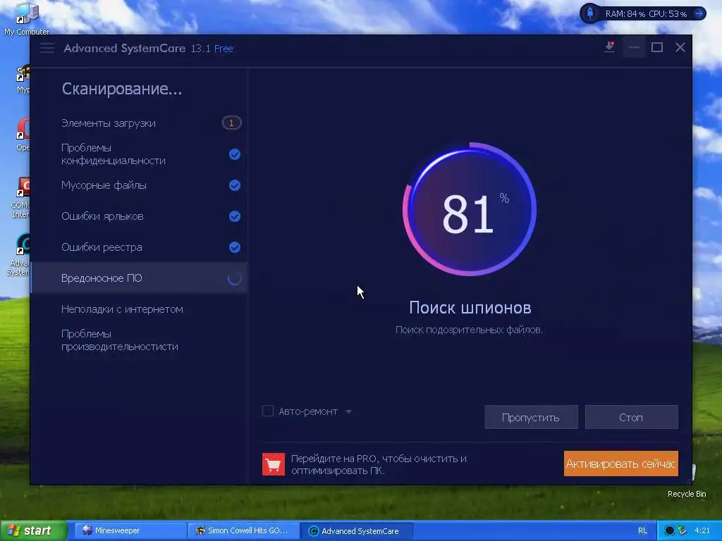Expand the Авто-ремонт dropdown arrow
The width and height of the screenshot is (722, 541).
tap(348, 411)
